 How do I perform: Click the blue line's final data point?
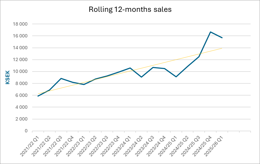click(x=222, y=38)
